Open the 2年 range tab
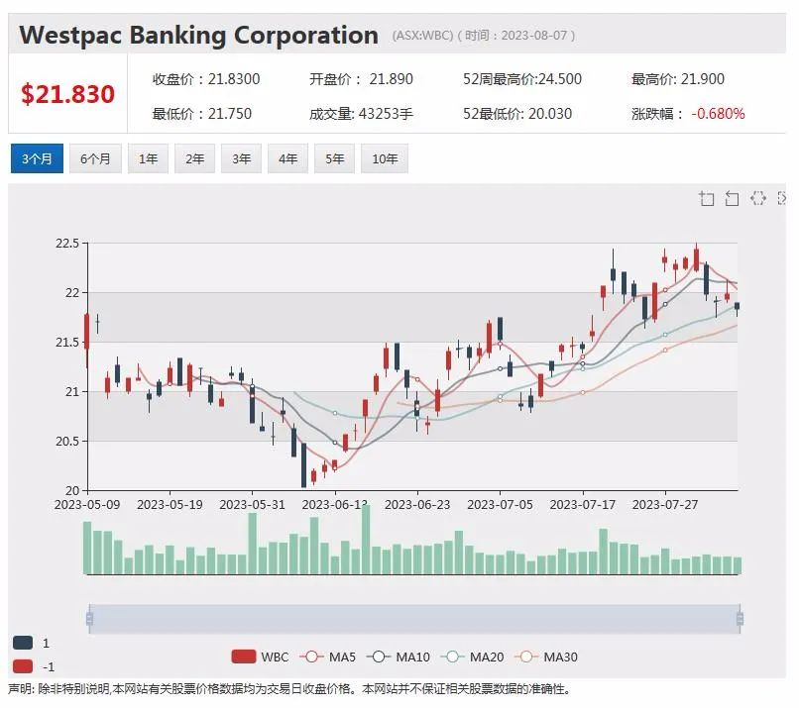Image resolution: width=799 pixels, height=708 pixels. tap(194, 158)
